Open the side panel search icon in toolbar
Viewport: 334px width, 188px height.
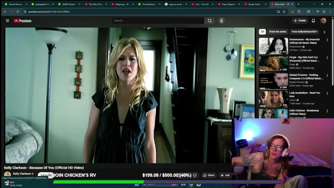(308, 11)
